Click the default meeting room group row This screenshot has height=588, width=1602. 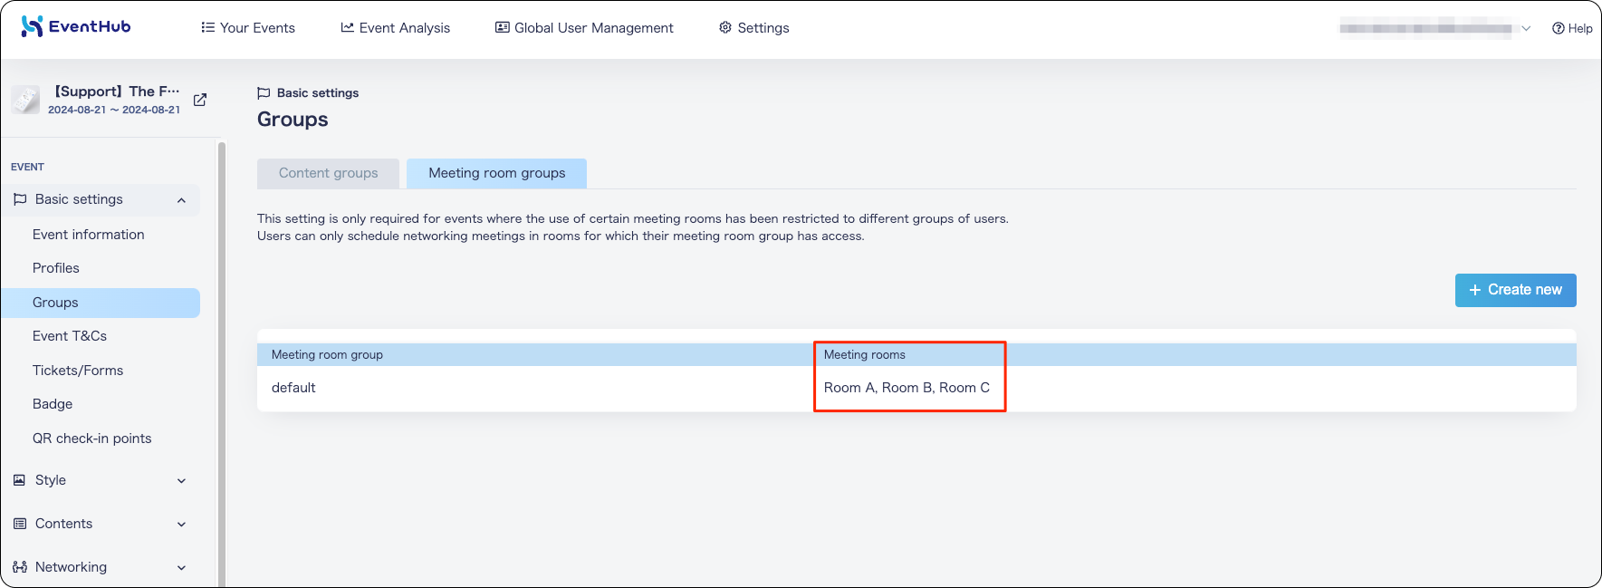(x=916, y=388)
